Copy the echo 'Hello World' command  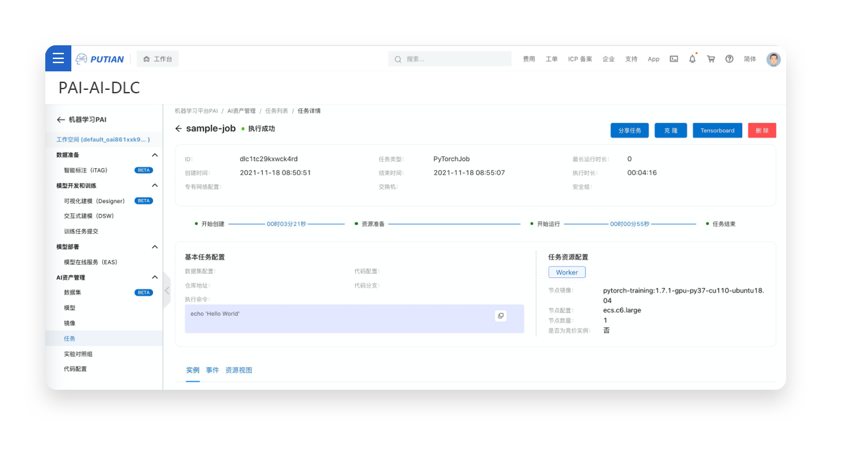501,316
